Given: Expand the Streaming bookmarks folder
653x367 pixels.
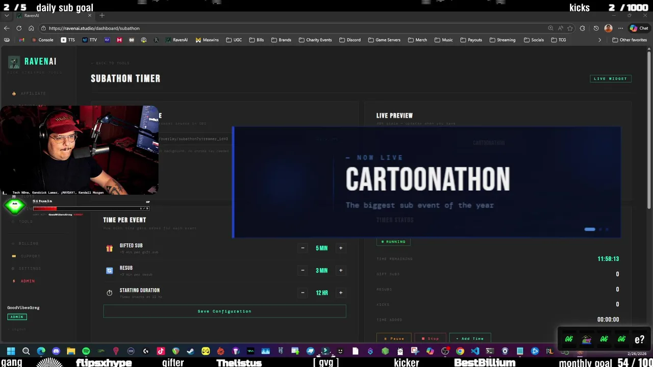Looking at the screenshot, I should click(502, 40).
